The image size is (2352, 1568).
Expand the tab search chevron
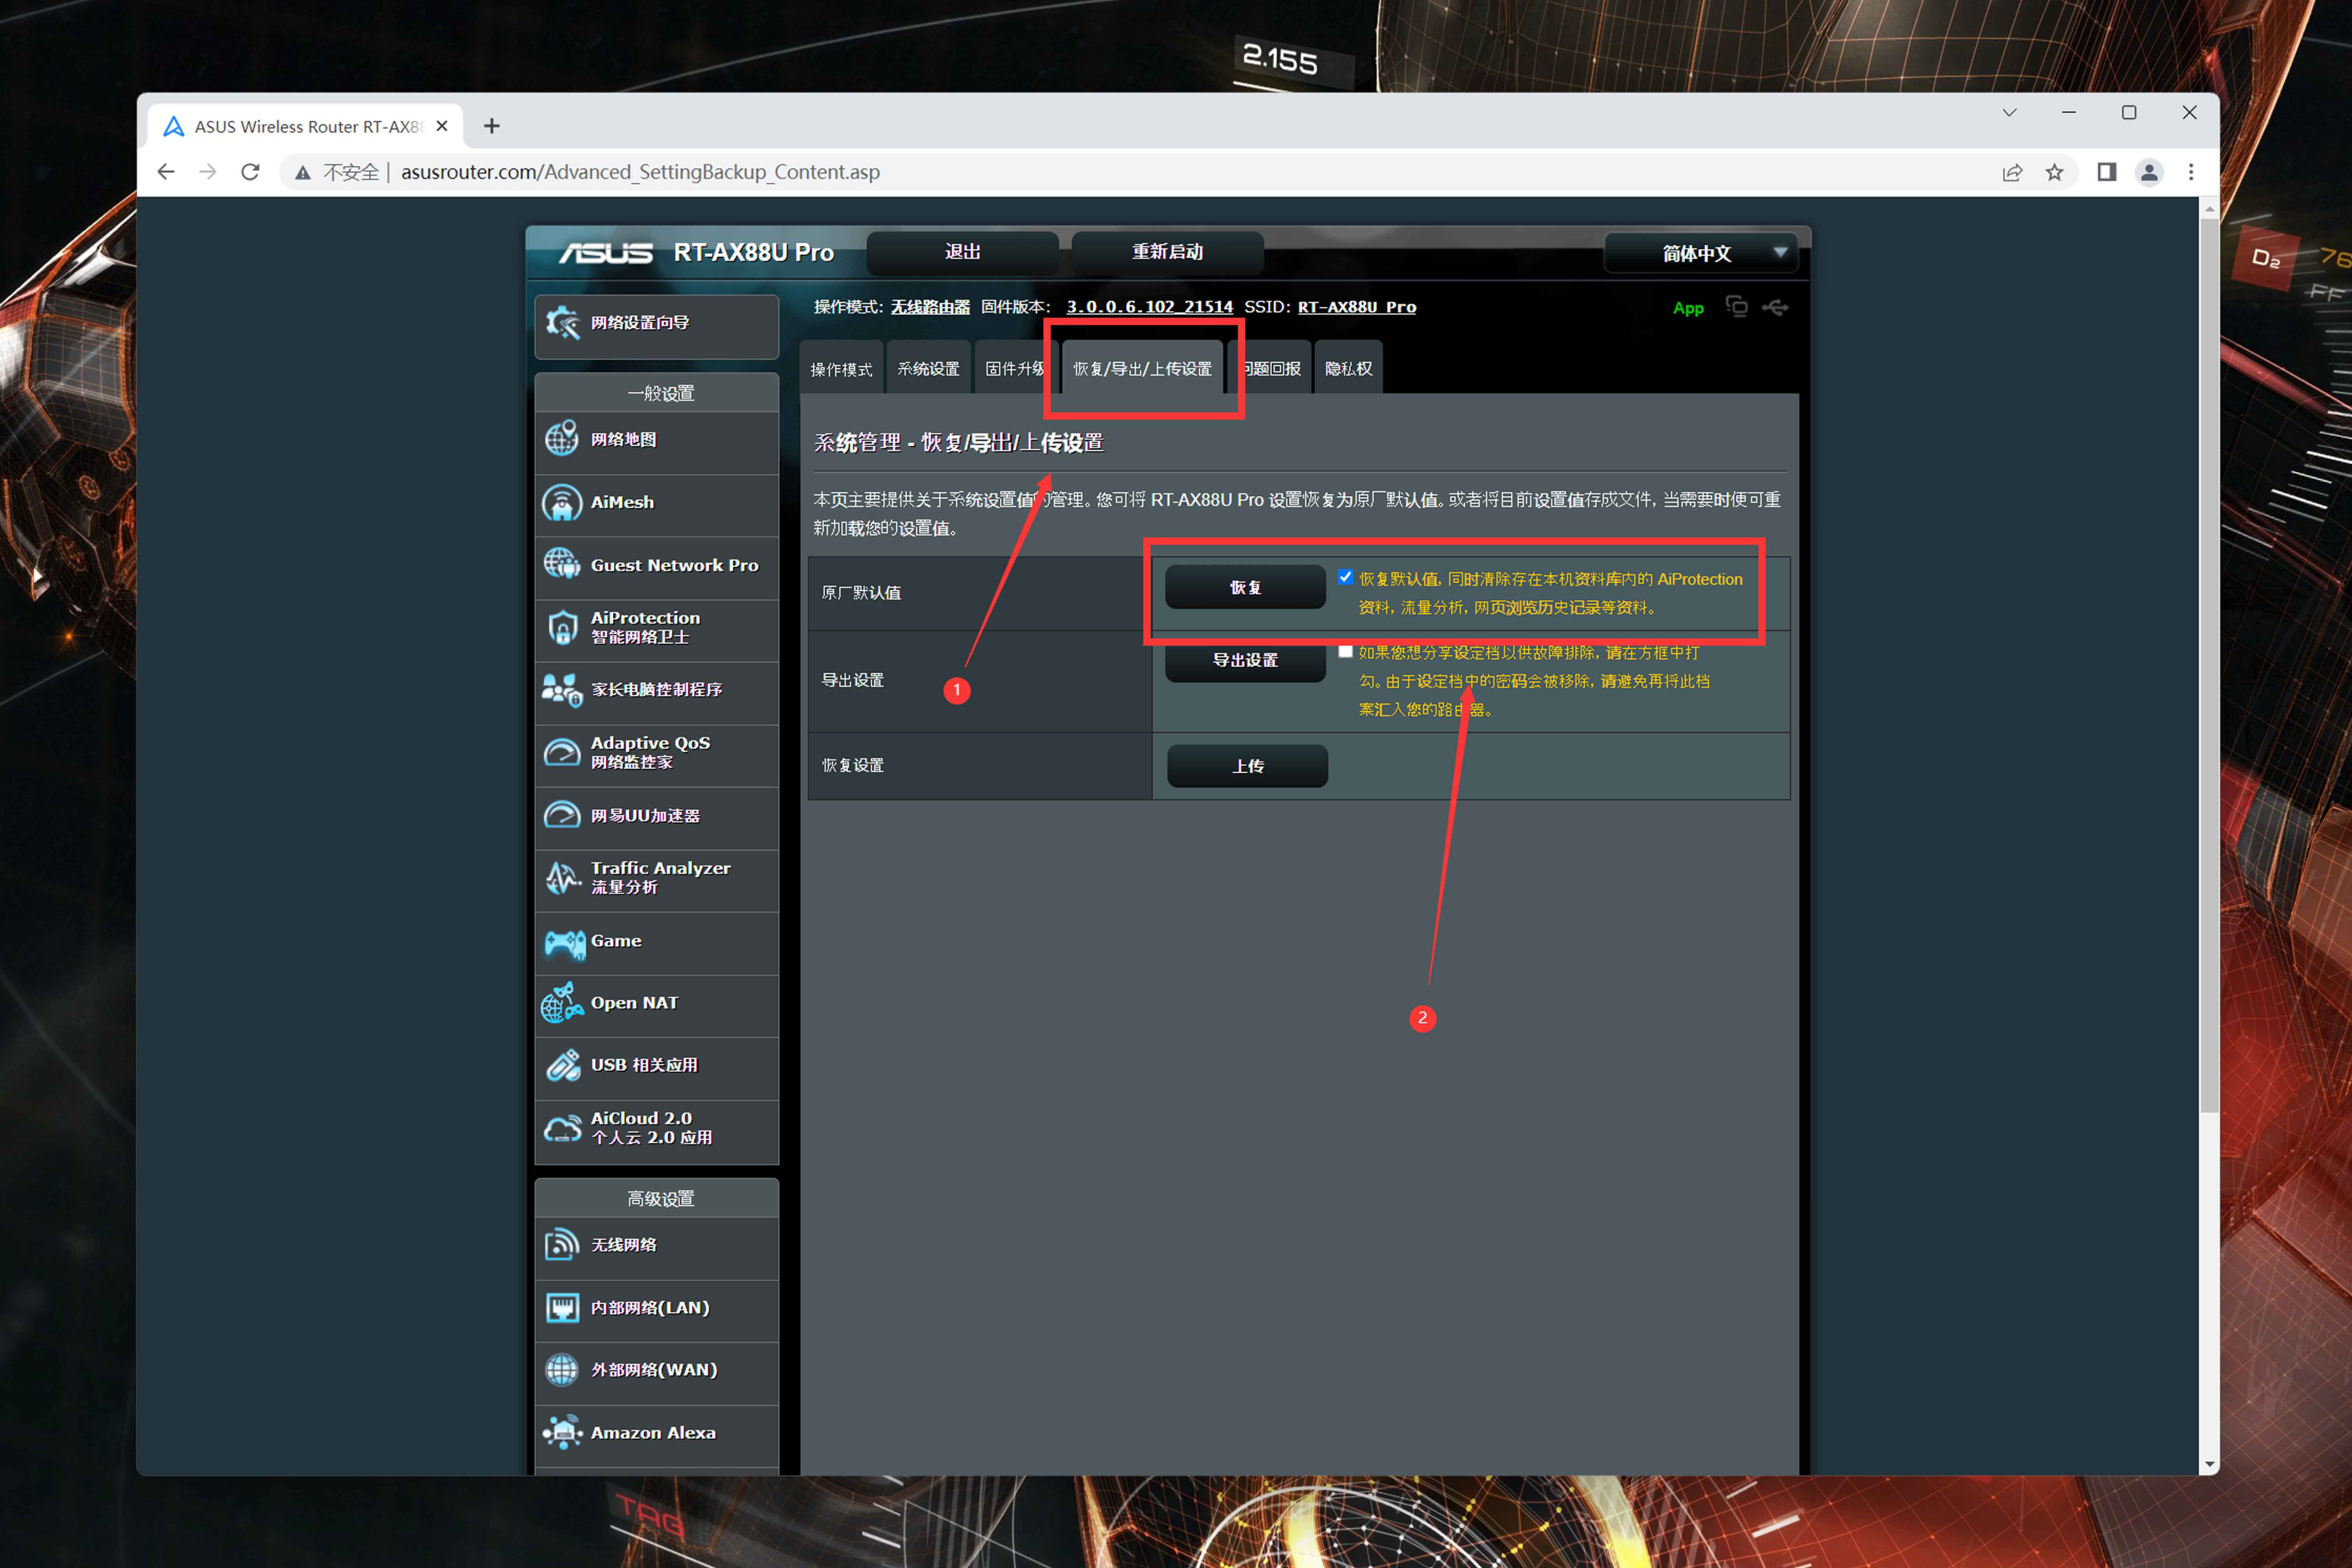click(x=2009, y=113)
